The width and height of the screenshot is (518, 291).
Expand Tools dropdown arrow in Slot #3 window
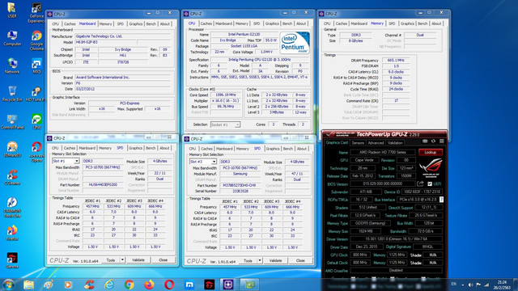tap(260, 260)
